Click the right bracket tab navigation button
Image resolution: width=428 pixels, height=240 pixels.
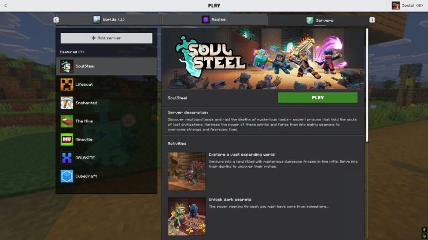pos(372,20)
